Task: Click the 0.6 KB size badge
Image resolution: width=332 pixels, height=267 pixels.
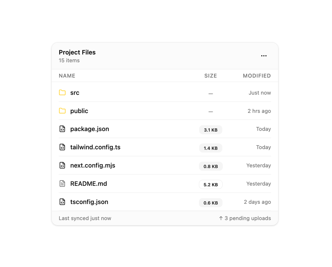Action: [211, 203]
